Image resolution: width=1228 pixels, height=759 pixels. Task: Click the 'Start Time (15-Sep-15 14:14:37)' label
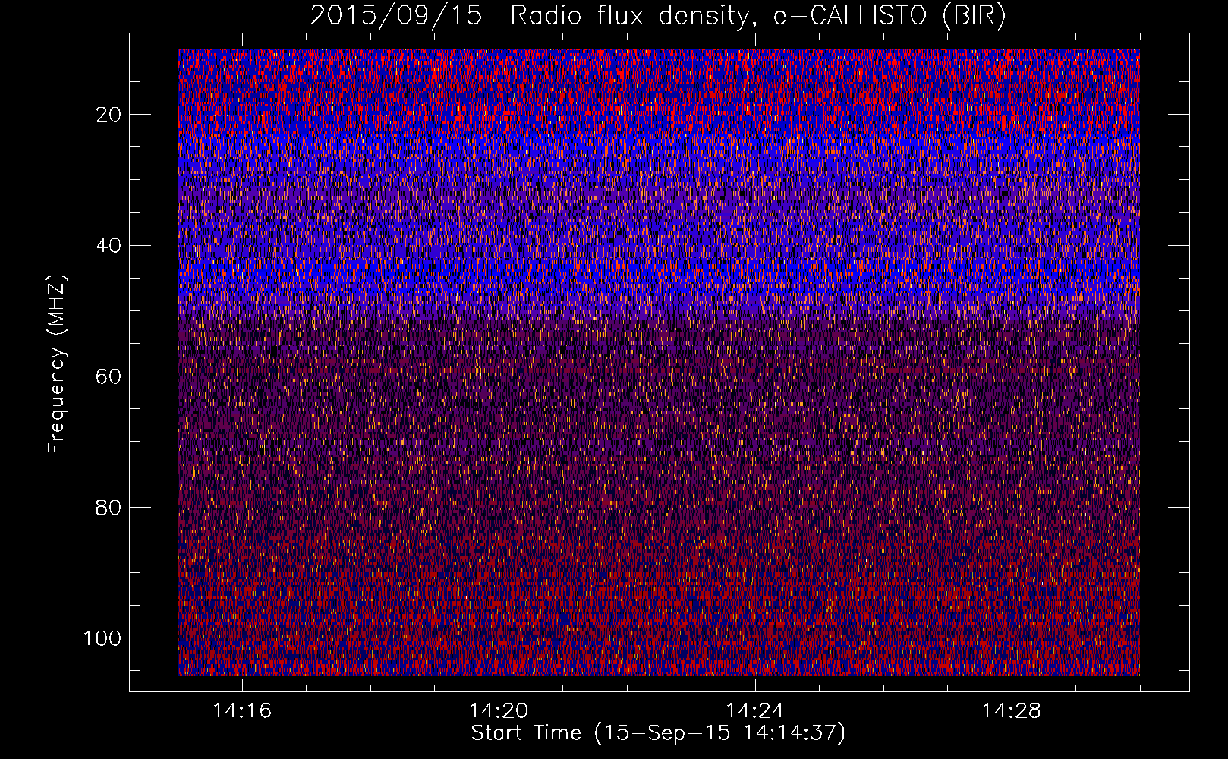(x=658, y=733)
